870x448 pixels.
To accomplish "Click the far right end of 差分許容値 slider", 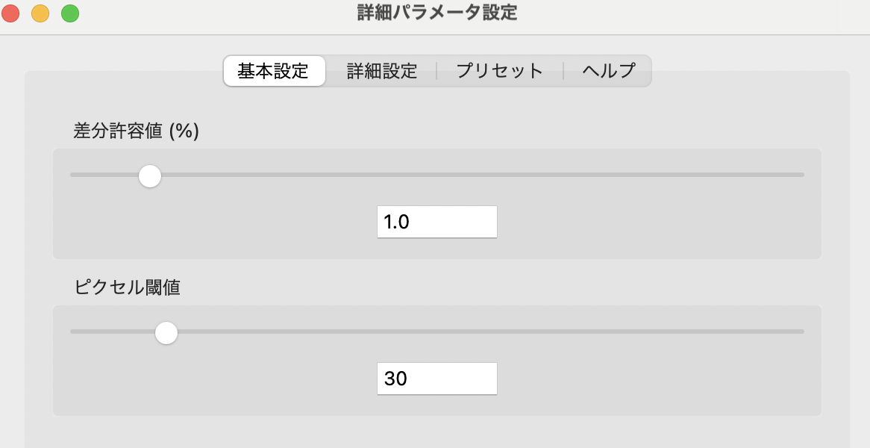I will (x=801, y=175).
